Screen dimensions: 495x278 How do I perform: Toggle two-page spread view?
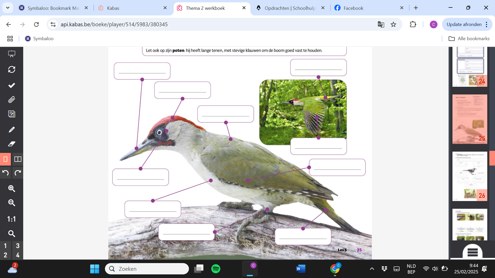click(18, 159)
